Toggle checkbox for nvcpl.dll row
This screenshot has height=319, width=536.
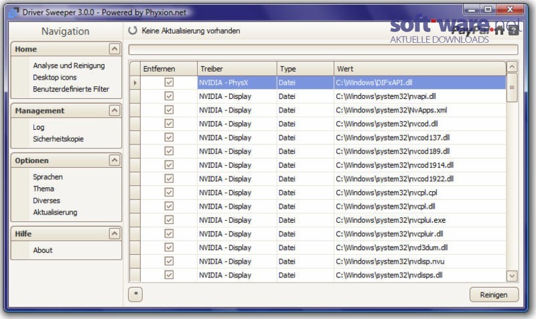169,206
